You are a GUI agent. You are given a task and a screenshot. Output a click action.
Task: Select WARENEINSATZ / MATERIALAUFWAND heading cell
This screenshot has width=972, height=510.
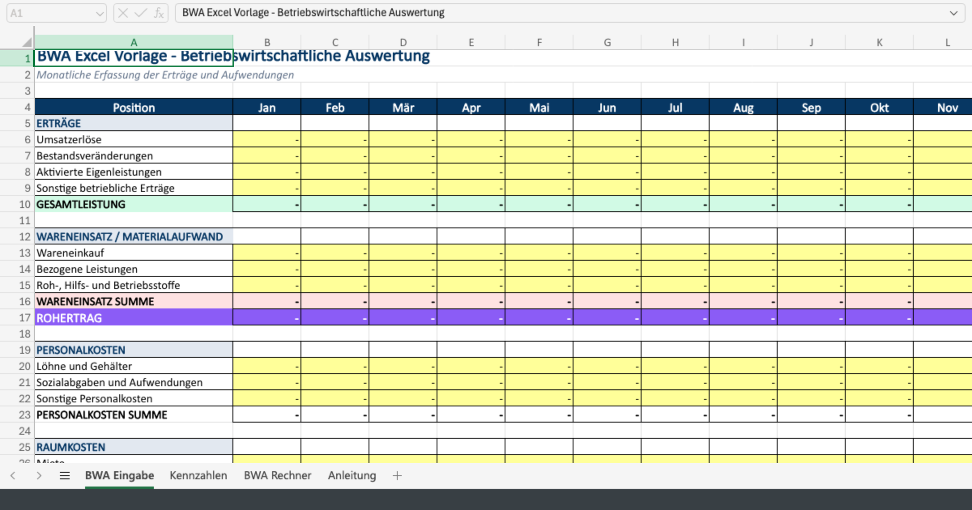click(134, 236)
